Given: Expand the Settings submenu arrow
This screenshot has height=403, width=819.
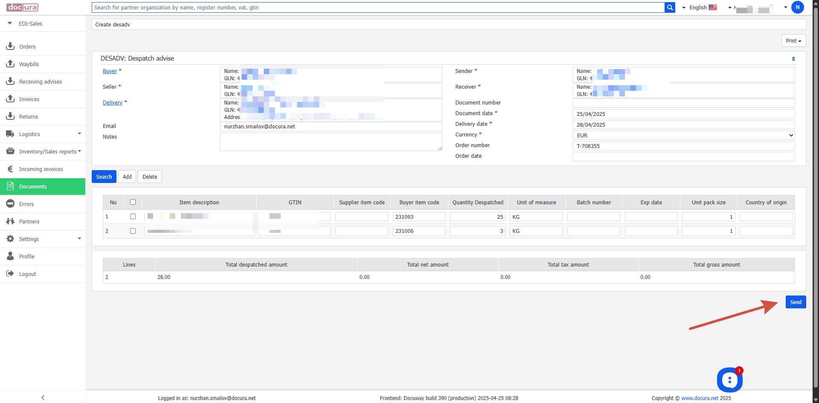Looking at the screenshot, I should pyautogui.click(x=79, y=238).
